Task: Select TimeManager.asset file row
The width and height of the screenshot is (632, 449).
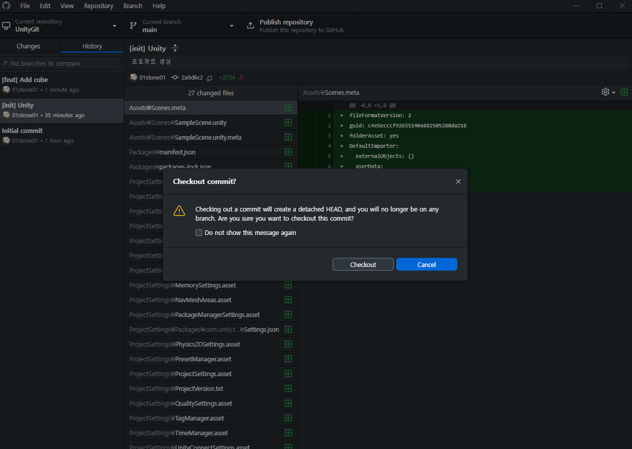Action: (211, 433)
